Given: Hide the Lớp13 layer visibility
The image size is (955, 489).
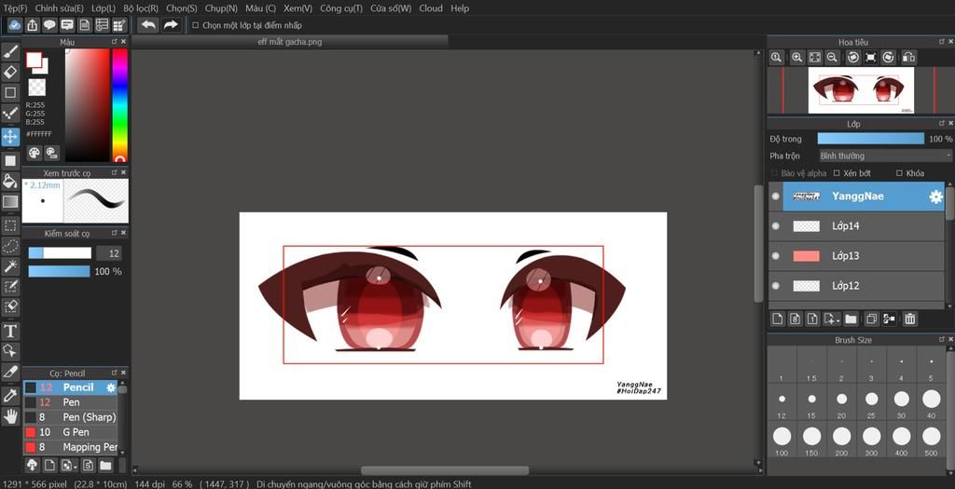Looking at the screenshot, I should click(x=776, y=256).
